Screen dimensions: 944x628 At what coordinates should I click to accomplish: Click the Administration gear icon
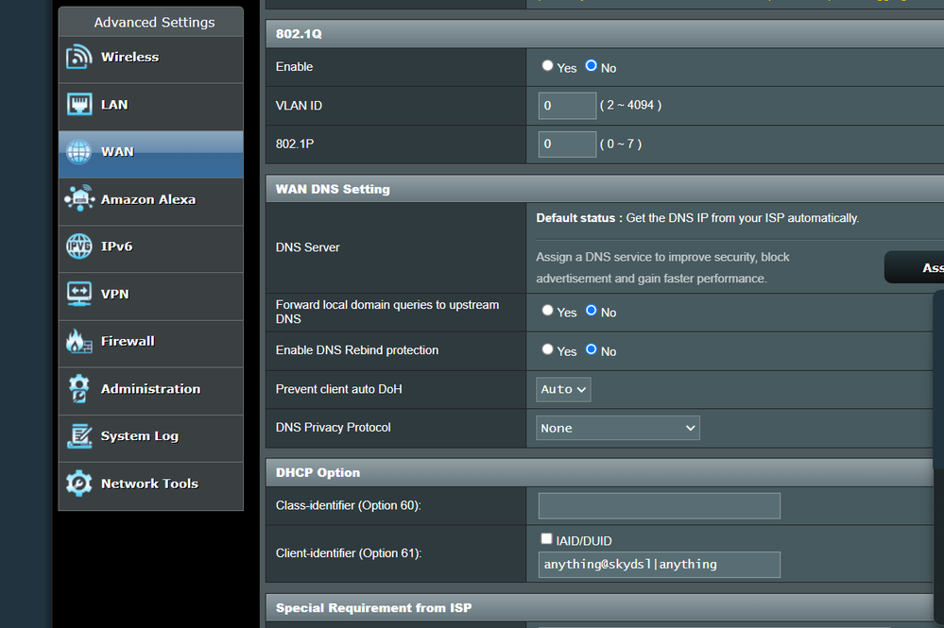79,388
